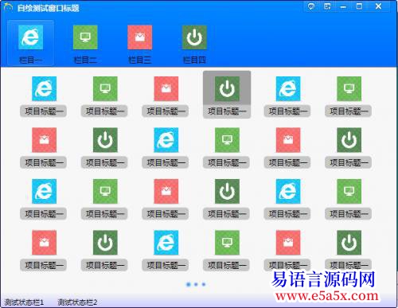The width and height of the screenshot is (398, 308).
Task: Select the monitor icon in row one, last column
Action: pyautogui.click(x=349, y=88)
